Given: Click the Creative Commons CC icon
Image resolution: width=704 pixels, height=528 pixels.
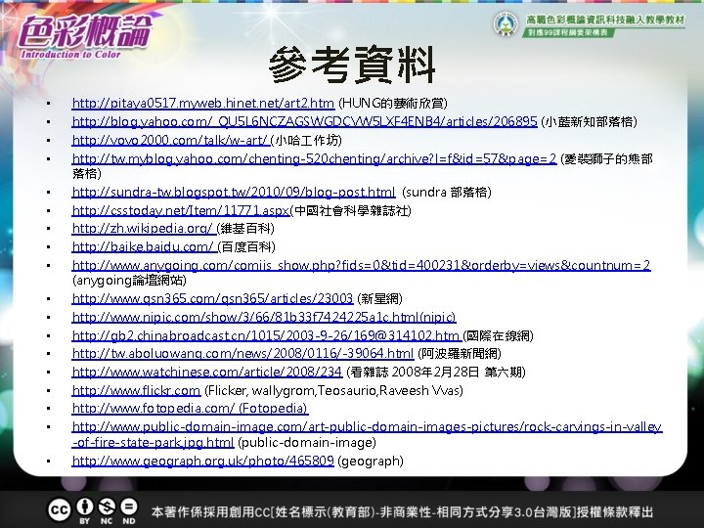Looking at the screenshot, I should (x=60, y=509).
